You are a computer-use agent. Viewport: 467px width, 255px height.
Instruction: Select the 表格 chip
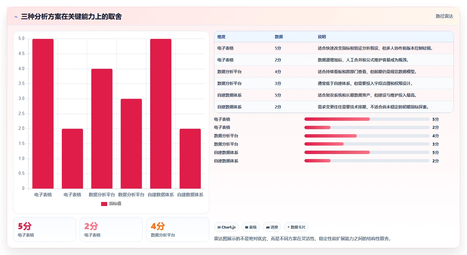click(x=251, y=227)
